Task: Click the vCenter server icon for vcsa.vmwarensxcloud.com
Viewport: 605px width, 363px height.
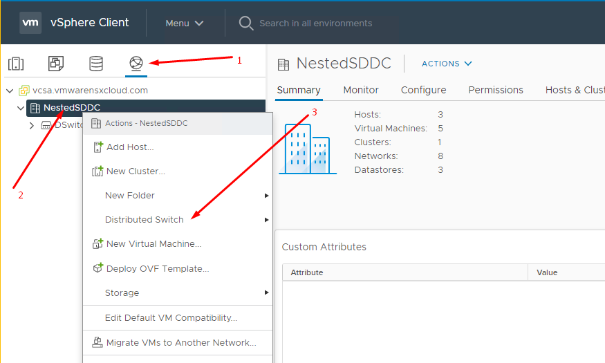Action: coord(24,91)
